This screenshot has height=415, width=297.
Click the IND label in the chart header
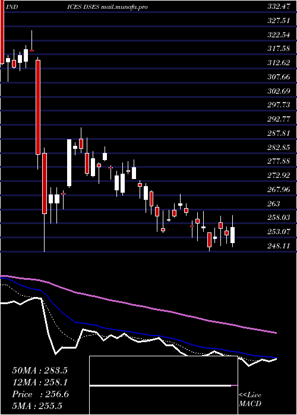click(x=12, y=7)
